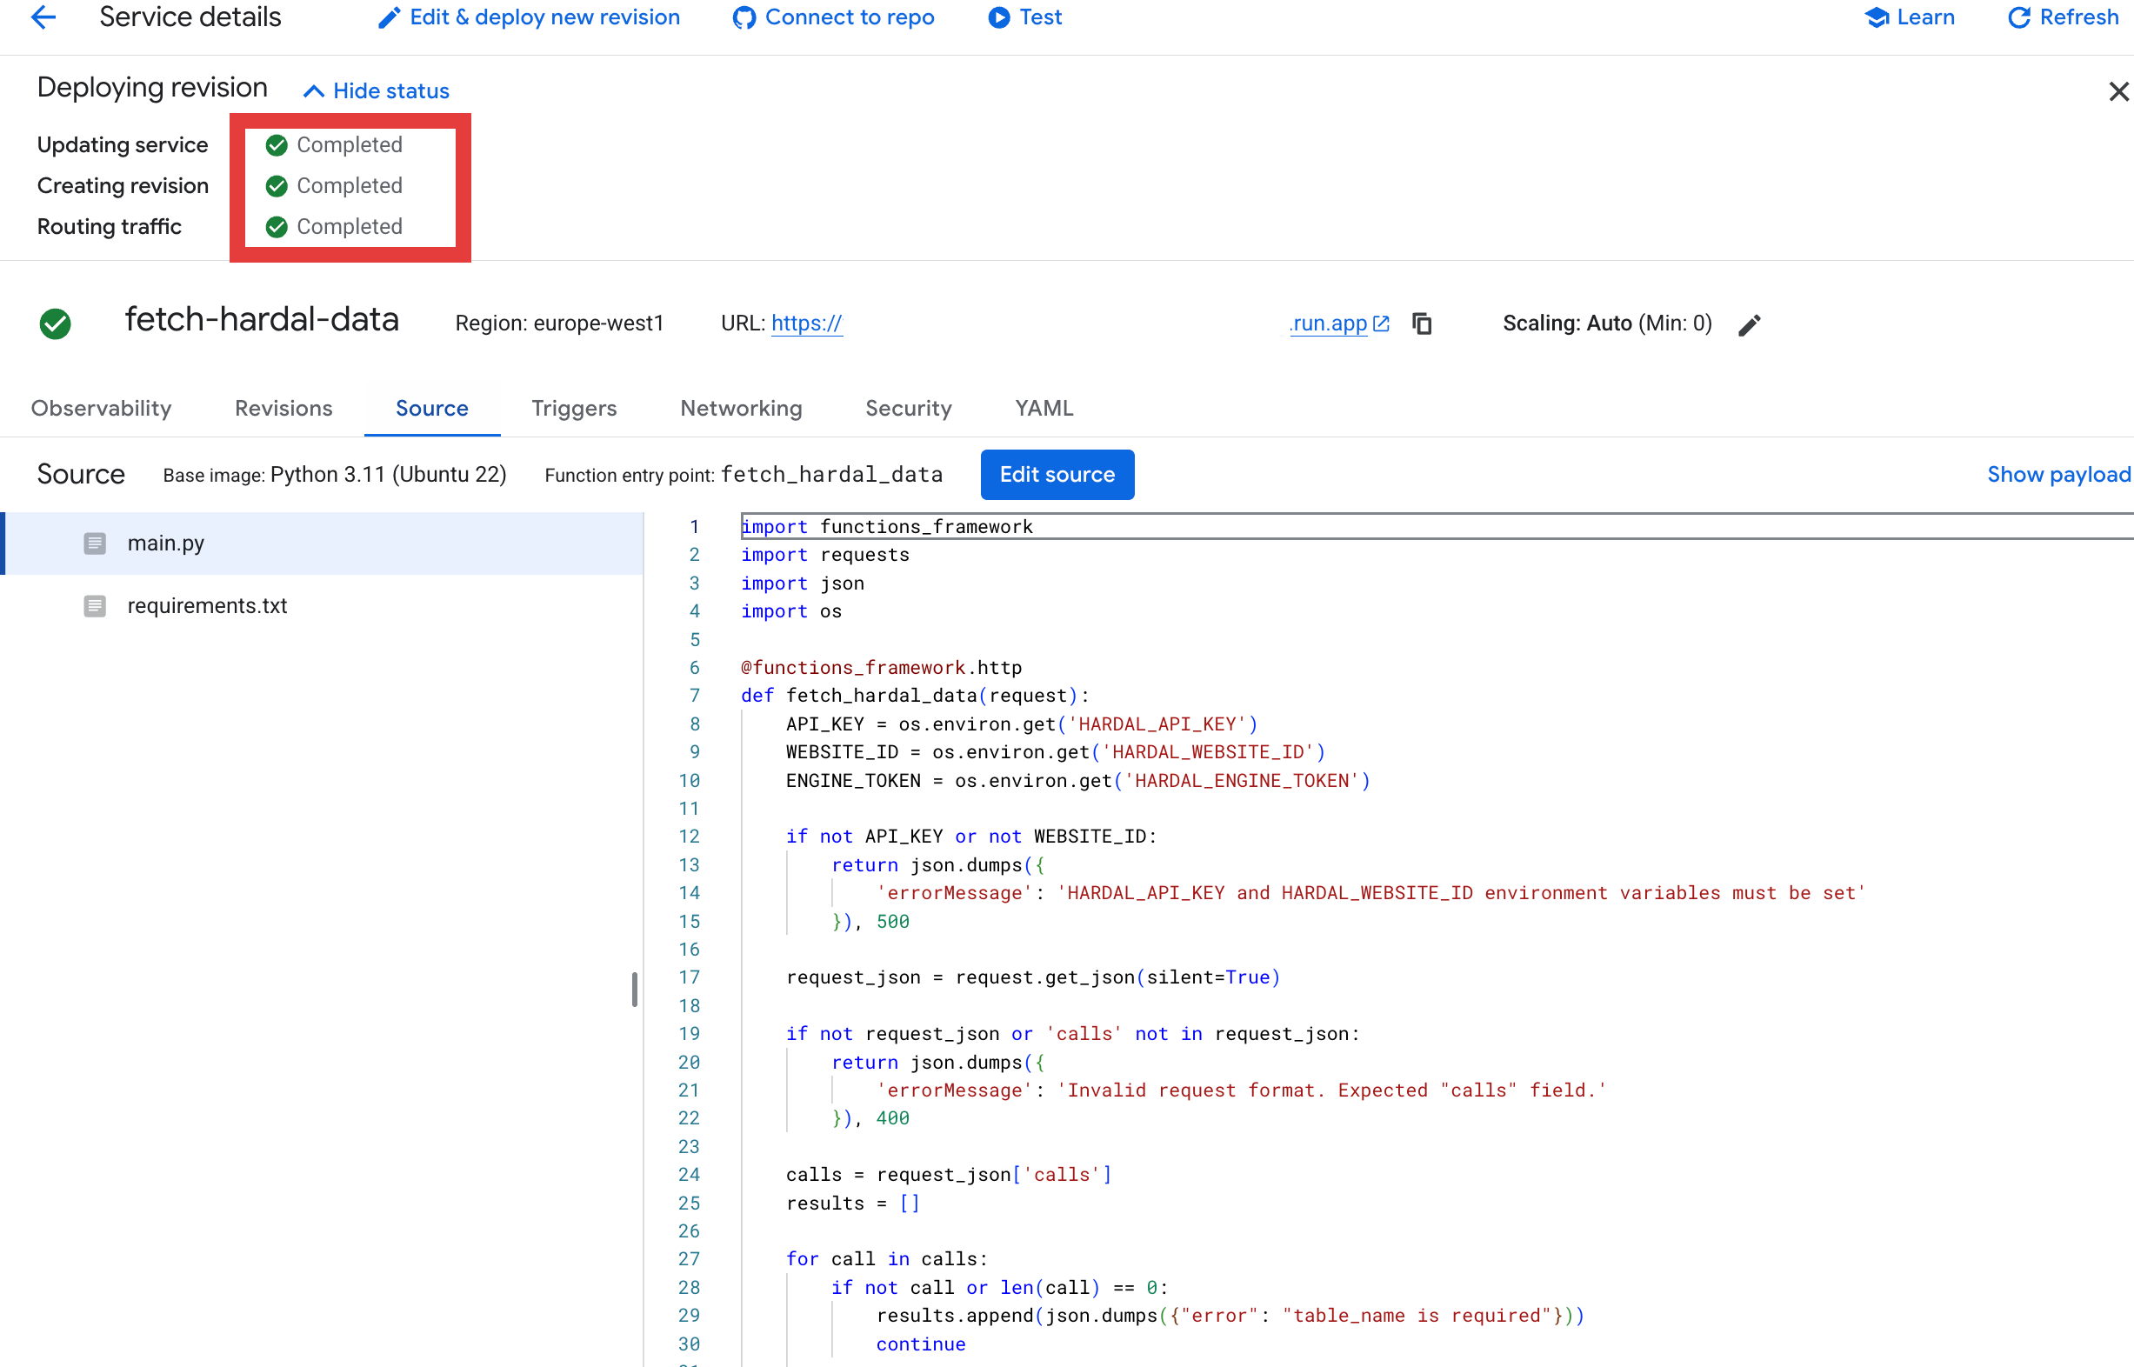Click the Refresh icon
The width and height of the screenshot is (2134, 1367).
click(2018, 17)
